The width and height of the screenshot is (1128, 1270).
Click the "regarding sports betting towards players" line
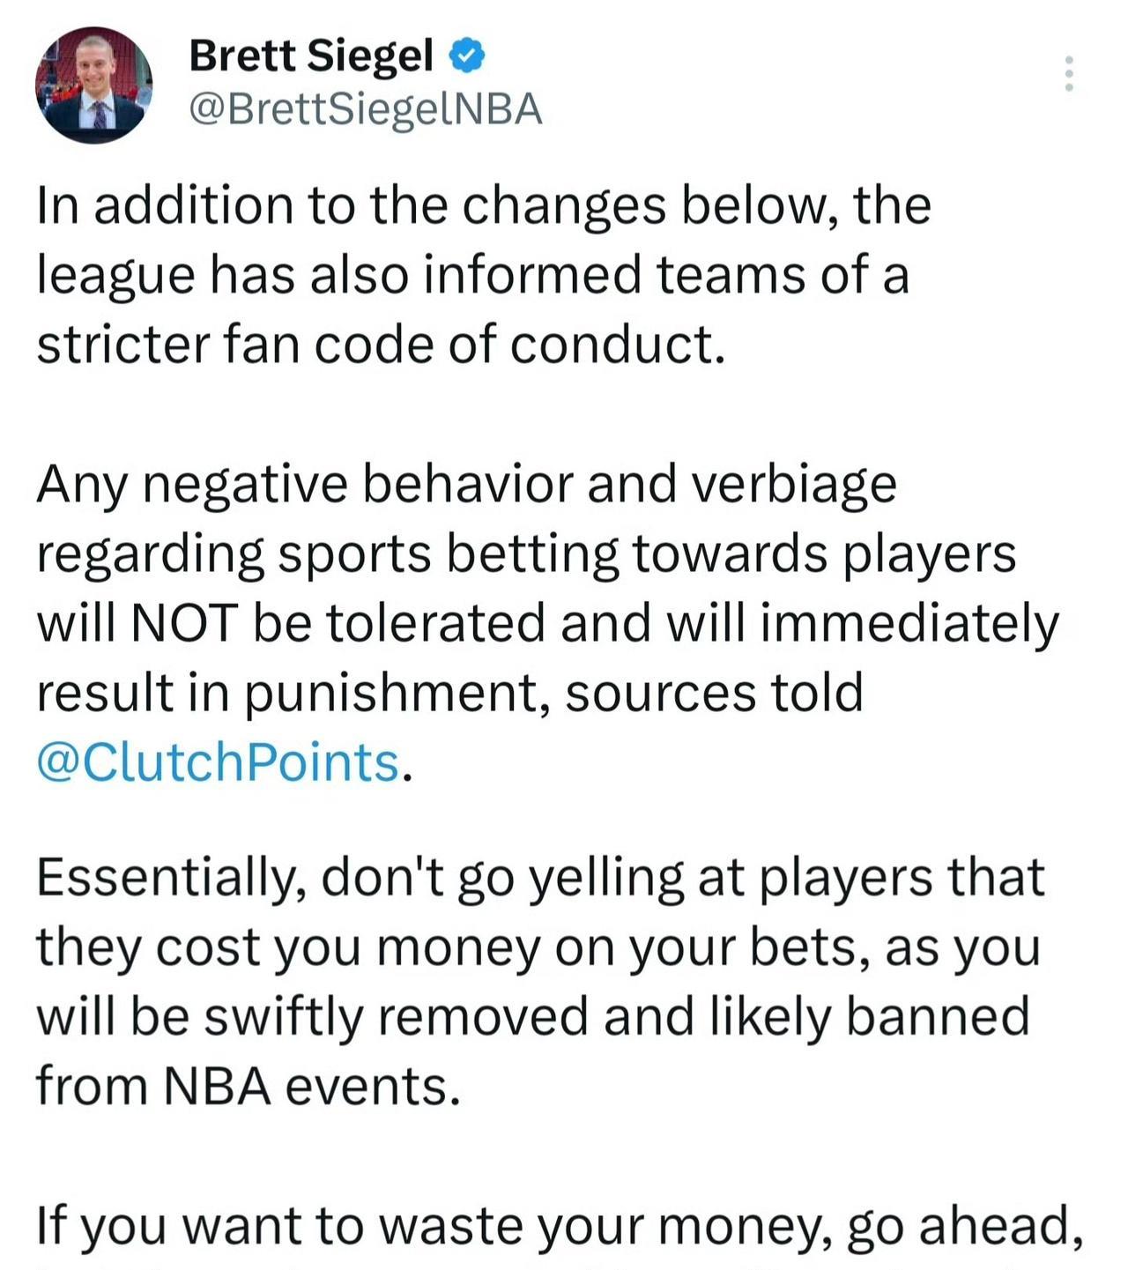[526, 553]
